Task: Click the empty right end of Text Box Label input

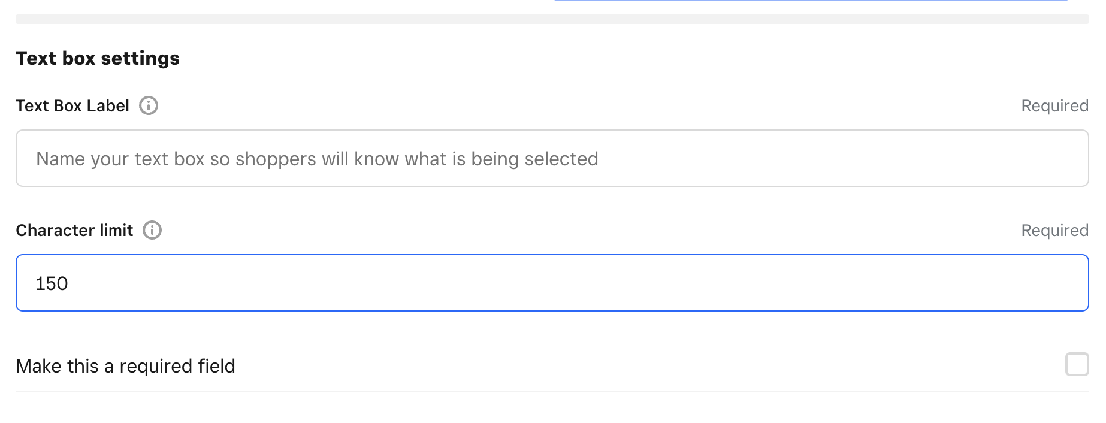Action: [1019, 158]
